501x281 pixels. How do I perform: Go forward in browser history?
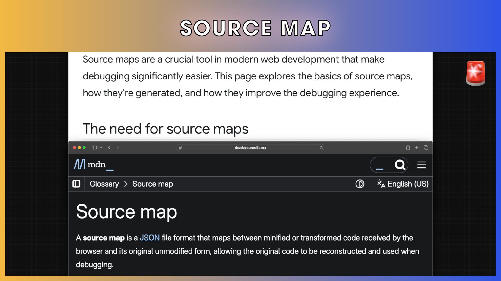coord(118,148)
